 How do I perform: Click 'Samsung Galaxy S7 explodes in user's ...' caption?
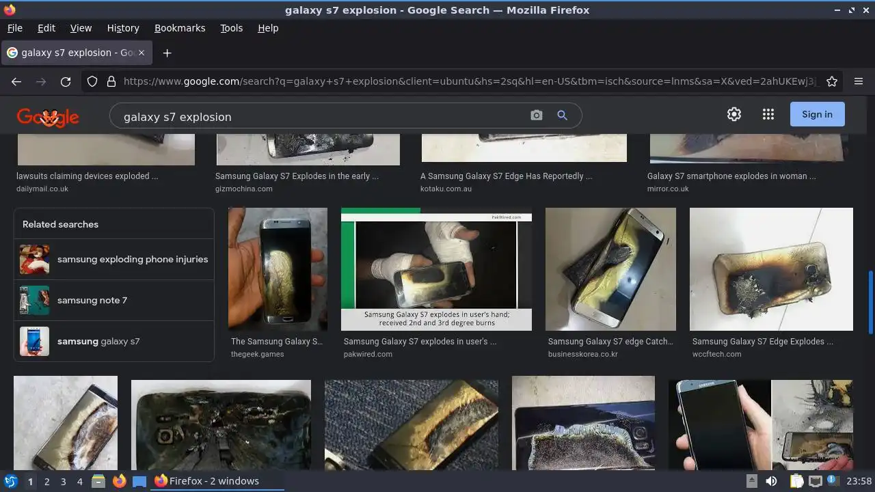coord(420,341)
